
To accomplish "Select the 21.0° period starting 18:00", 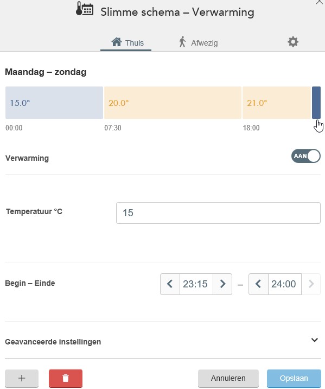I will [x=277, y=103].
